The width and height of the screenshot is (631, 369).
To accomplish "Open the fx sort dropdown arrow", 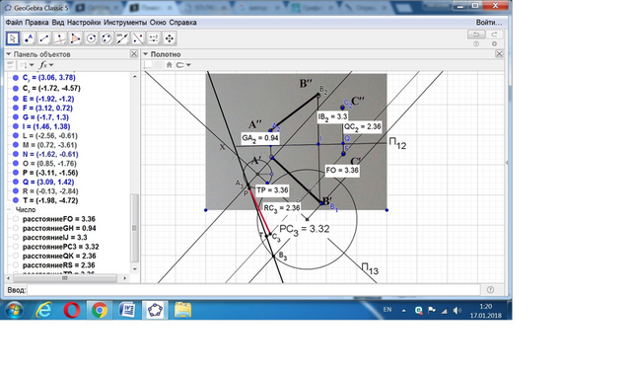I will (x=51, y=65).
